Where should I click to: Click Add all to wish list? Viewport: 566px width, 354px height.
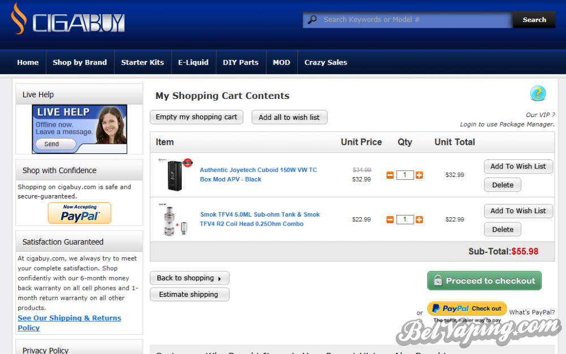pos(289,117)
